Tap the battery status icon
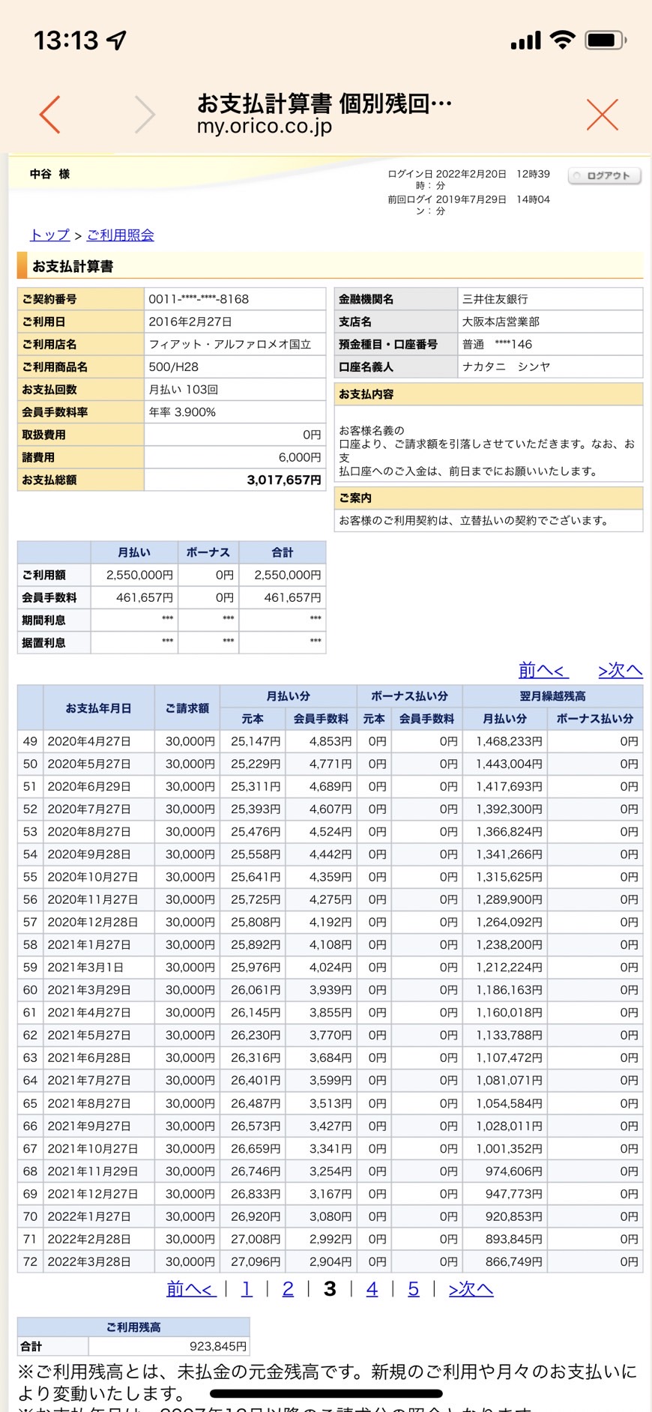652x1412 pixels. 606,40
